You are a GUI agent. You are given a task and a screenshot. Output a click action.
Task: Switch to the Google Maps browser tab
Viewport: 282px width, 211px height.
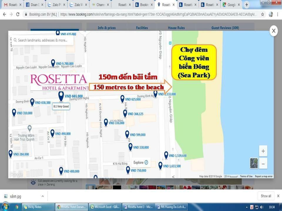(231, 5)
